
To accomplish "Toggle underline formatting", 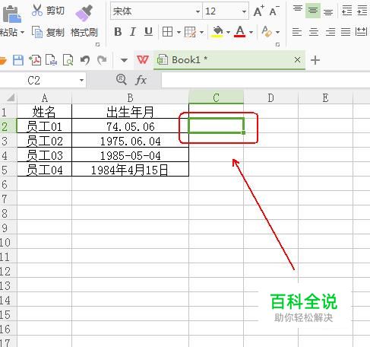I will (x=148, y=32).
